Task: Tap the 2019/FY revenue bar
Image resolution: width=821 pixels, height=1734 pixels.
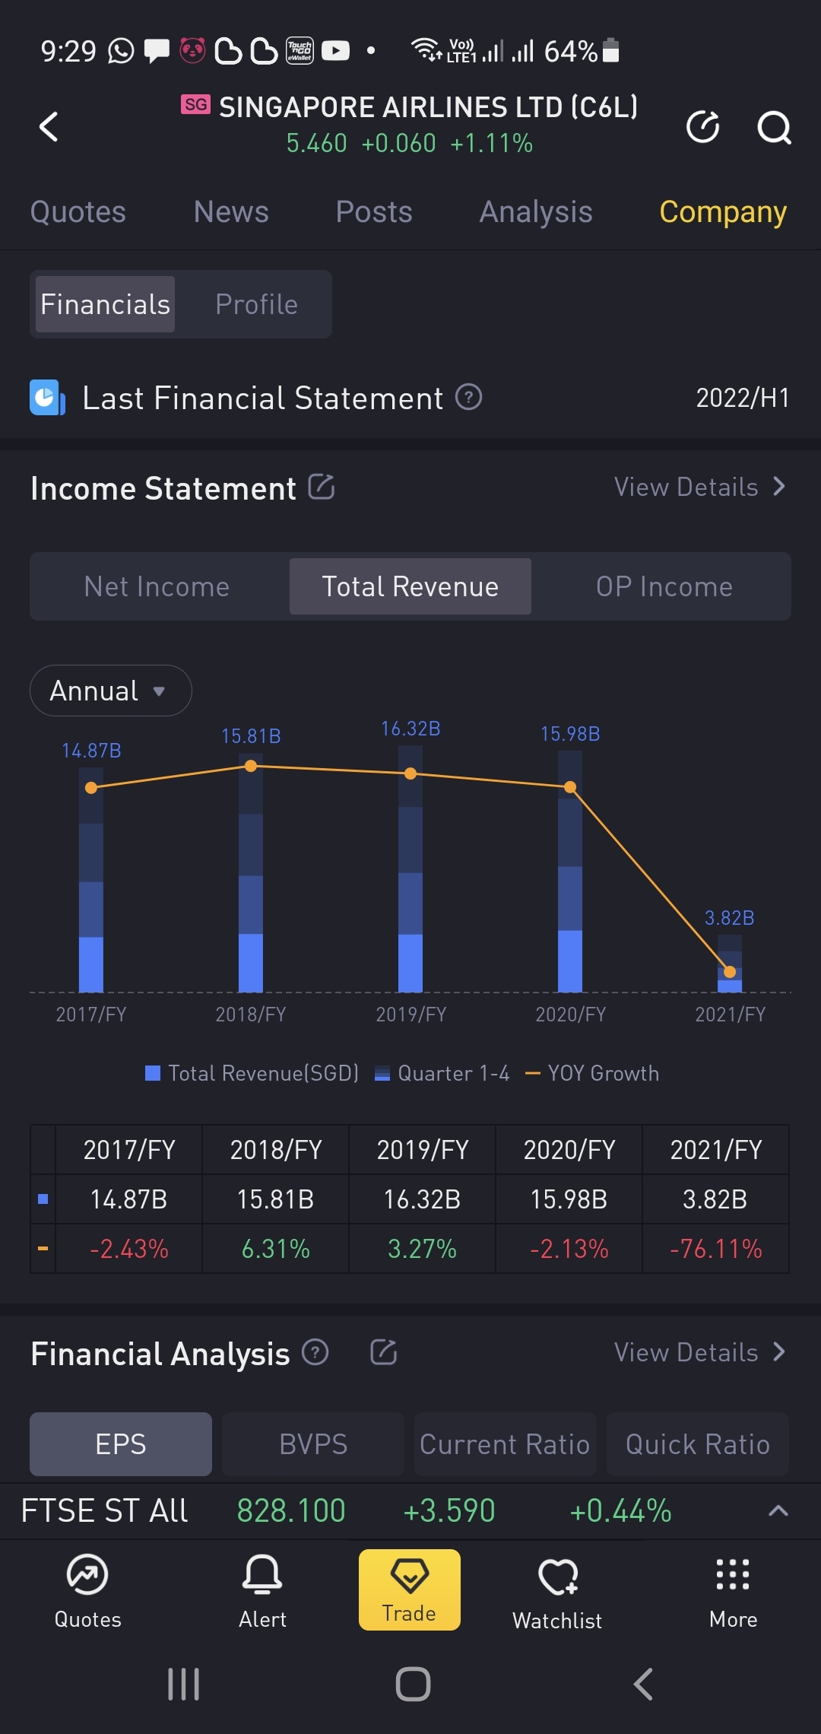Action: pos(410,869)
